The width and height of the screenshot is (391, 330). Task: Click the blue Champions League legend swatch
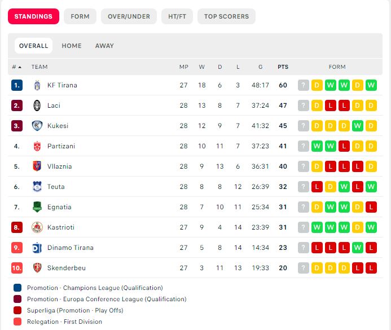tap(17, 288)
